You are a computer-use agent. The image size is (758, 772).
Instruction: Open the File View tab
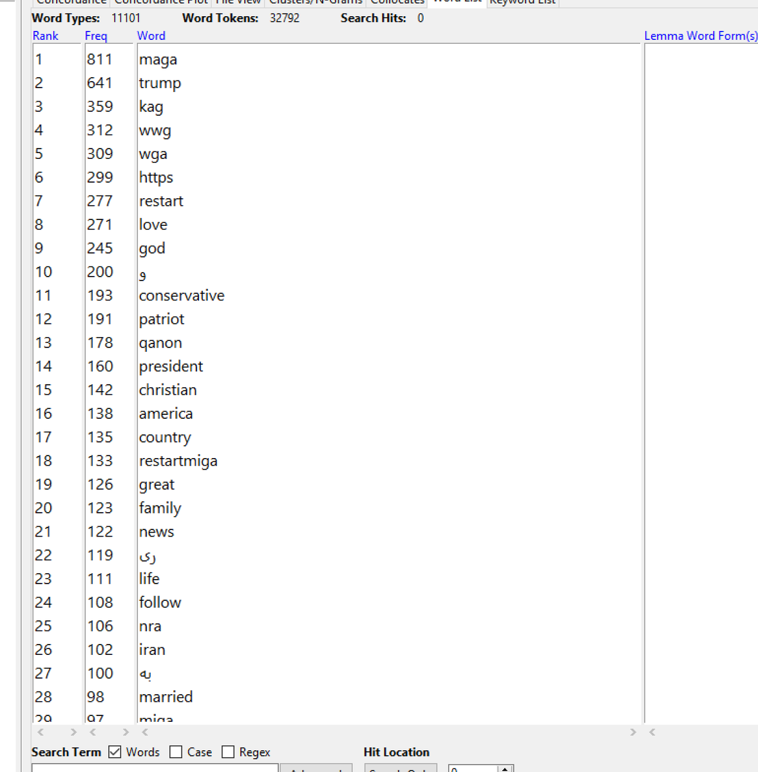coord(238,3)
